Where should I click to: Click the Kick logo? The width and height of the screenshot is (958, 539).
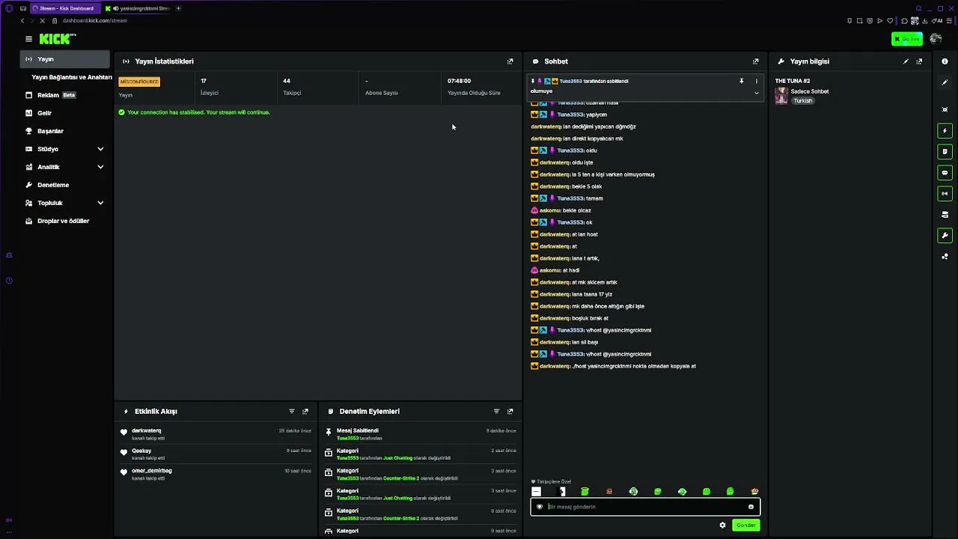pyautogui.click(x=57, y=39)
